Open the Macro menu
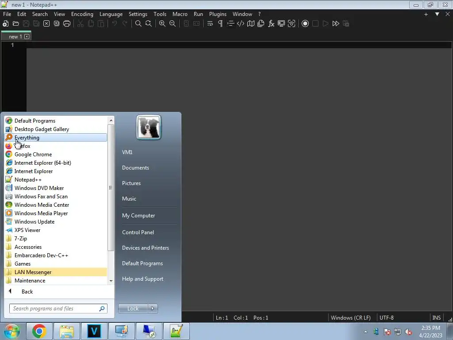This screenshot has height=340, width=453. point(180,14)
